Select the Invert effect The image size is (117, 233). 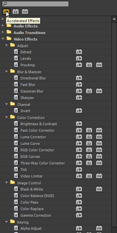coord(25,111)
